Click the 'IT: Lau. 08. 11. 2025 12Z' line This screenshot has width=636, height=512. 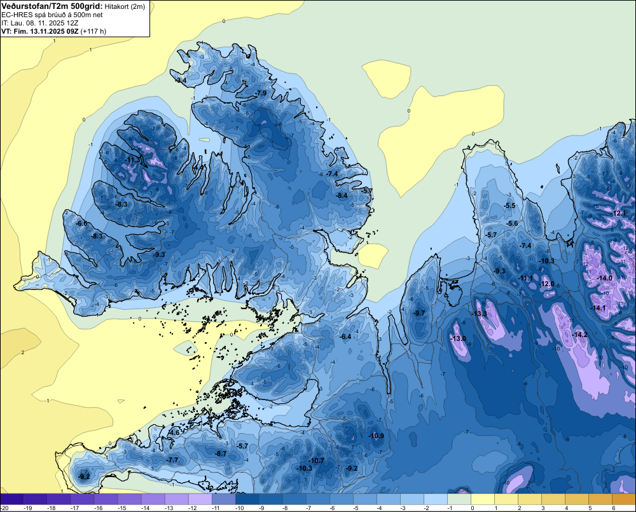click(x=39, y=23)
